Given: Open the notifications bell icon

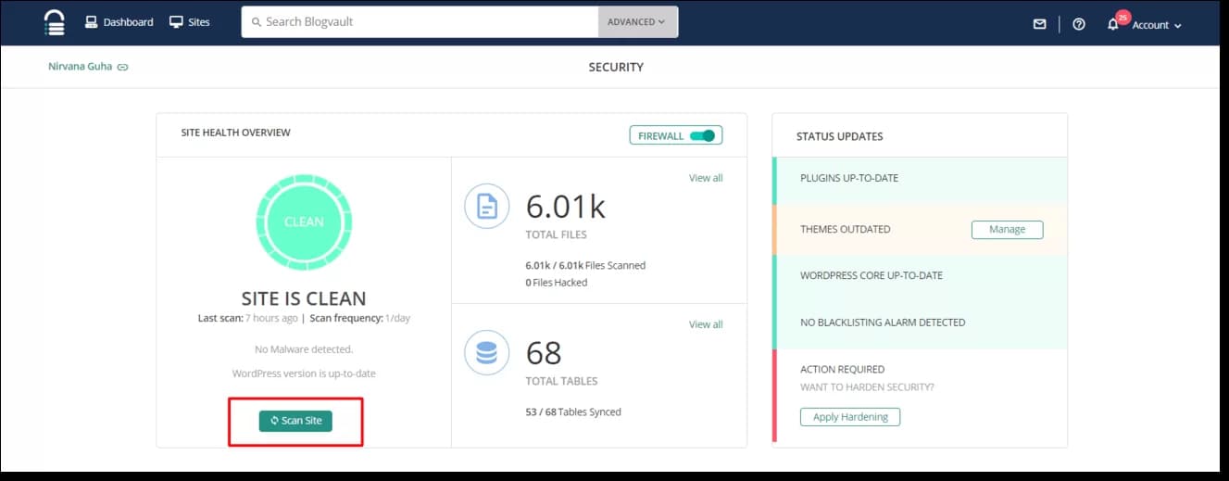Looking at the screenshot, I should pos(1113,24).
